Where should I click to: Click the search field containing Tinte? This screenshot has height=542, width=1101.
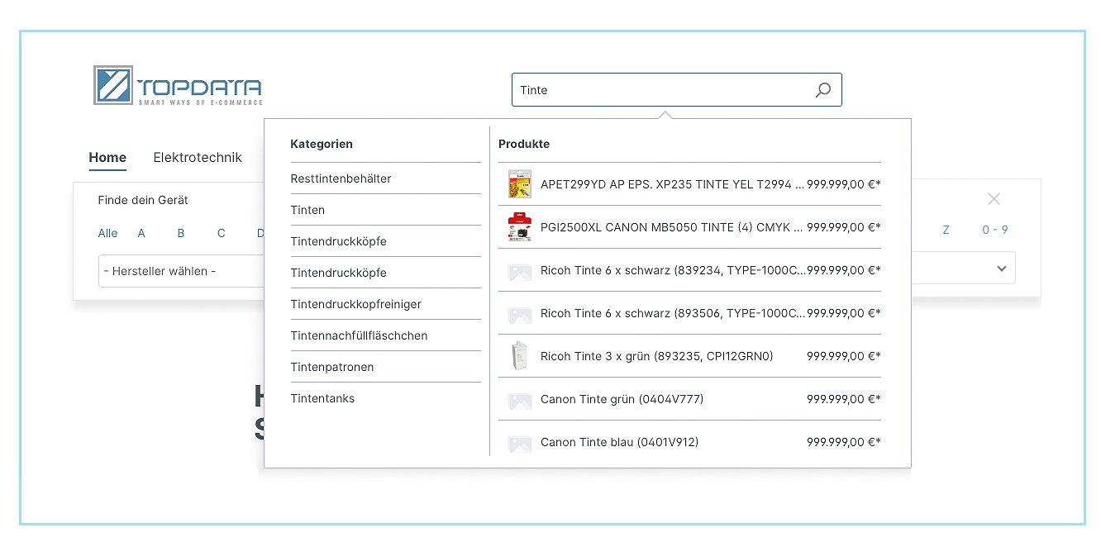(676, 90)
